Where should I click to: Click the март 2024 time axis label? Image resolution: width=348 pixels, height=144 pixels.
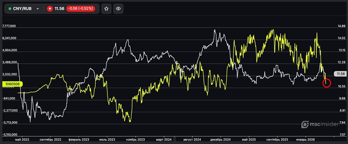tap(164, 139)
